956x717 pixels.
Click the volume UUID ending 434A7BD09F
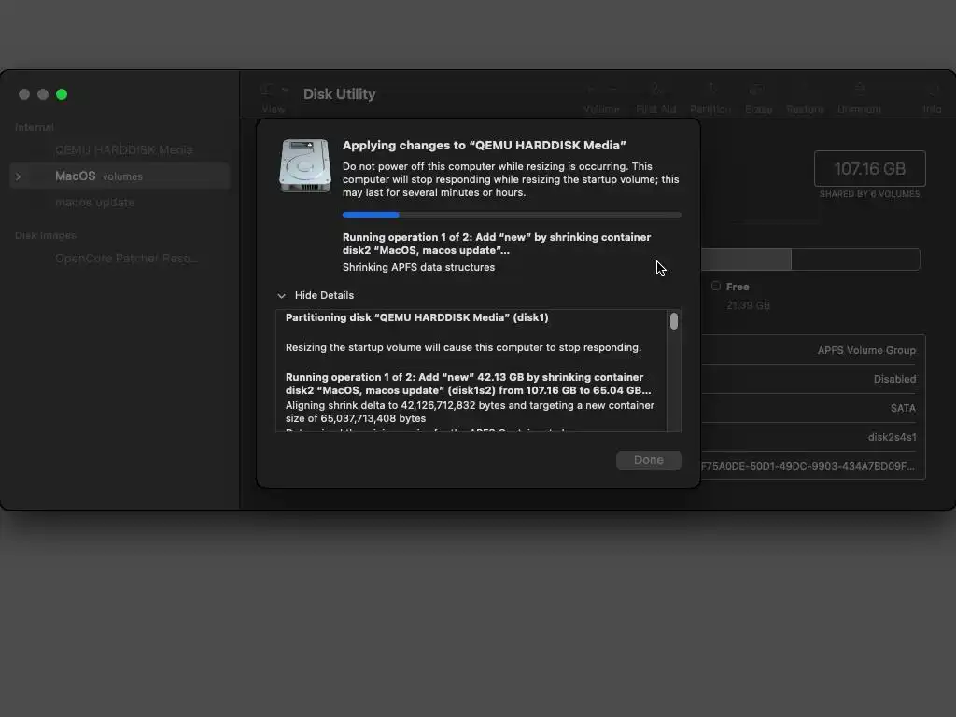click(x=808, y=467)
